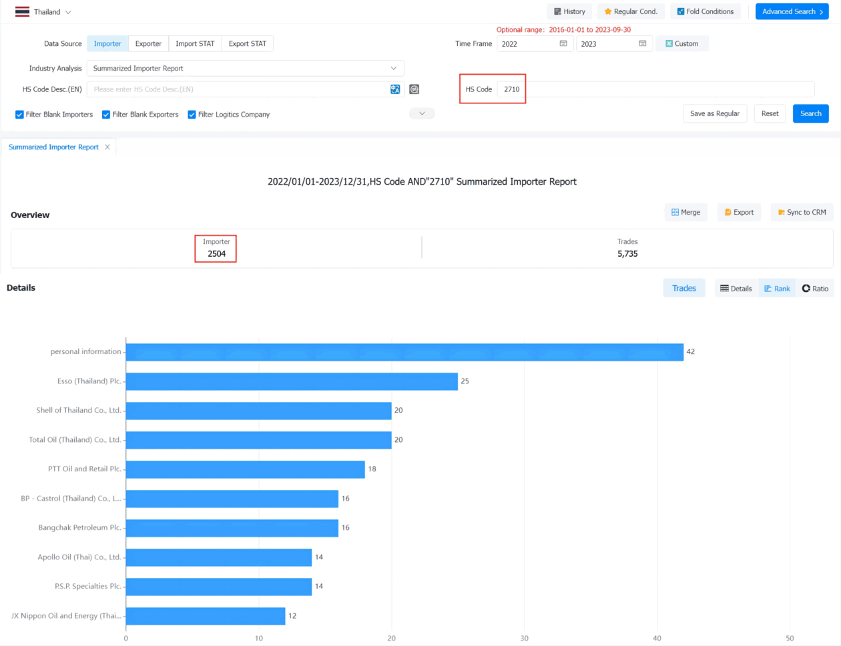This screenshot has height=646, width=841.
Task: Click Sync to CRM button
Action: coord(802,213)
